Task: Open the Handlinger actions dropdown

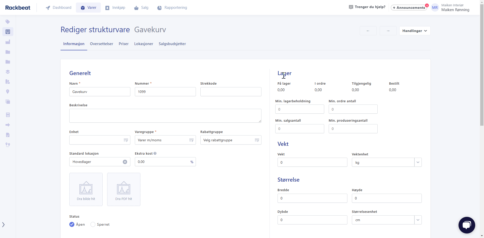Action: pos(414,31)
